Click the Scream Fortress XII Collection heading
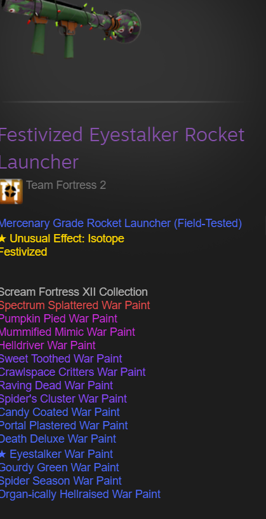266x519 pixels. click(74, 292)
